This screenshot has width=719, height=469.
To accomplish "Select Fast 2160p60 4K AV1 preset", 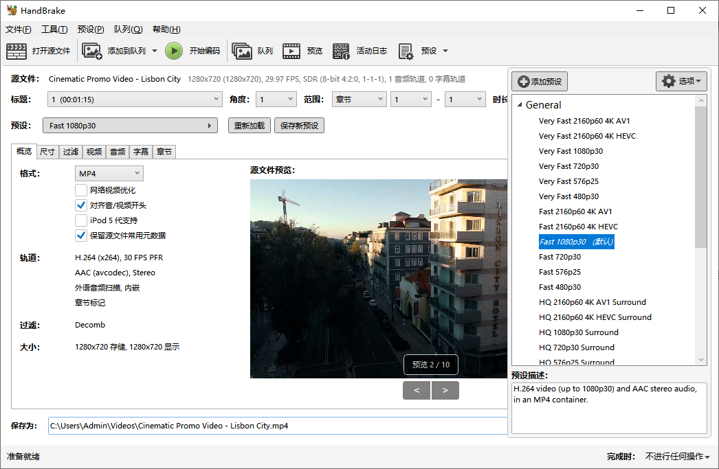I will pos(575,211).
